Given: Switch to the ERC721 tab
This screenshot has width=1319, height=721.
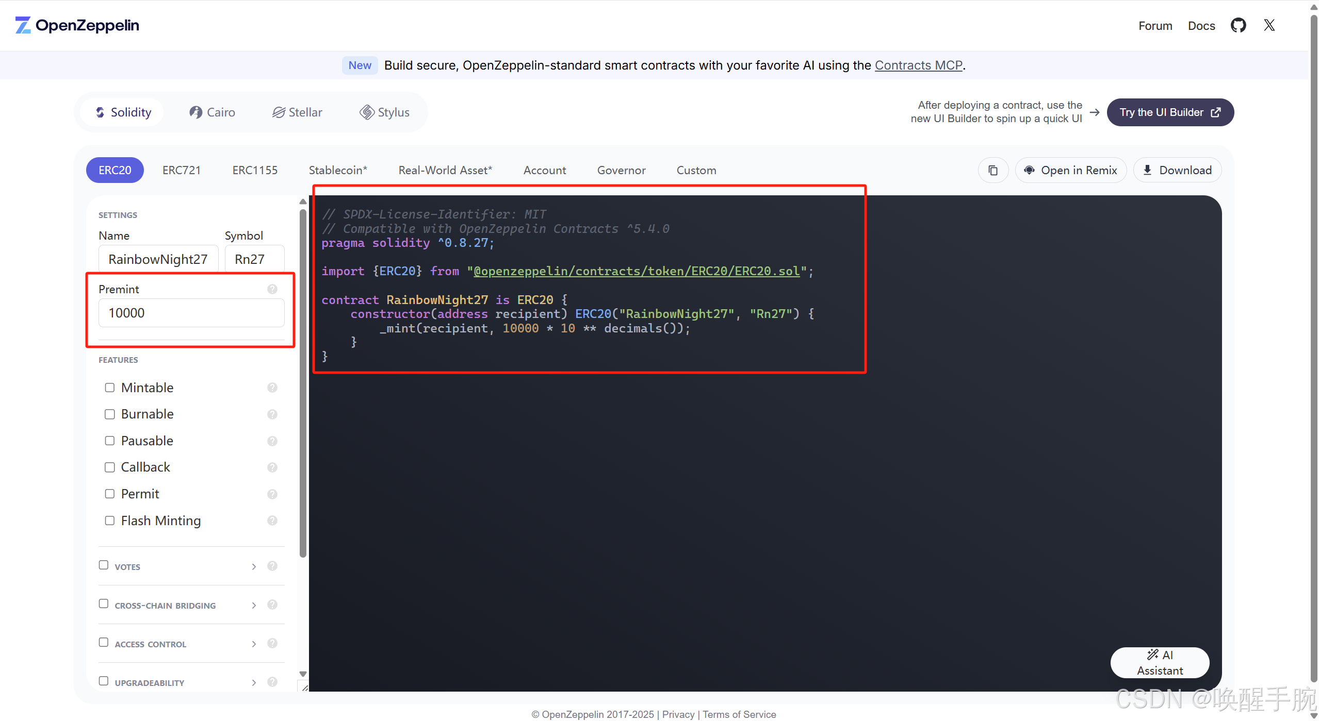Looking at the screenshot, I should point(181,170).
